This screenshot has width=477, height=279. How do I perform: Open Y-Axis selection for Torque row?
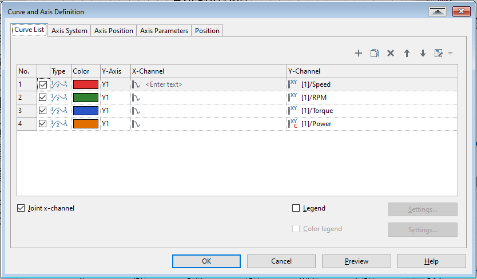[x=114, y=111]
